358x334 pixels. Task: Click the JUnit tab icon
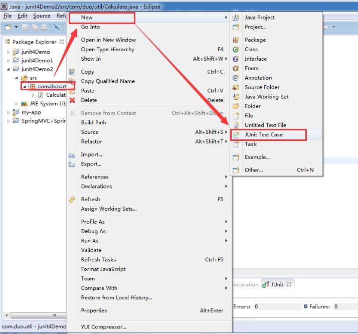[x=266, y=285]
